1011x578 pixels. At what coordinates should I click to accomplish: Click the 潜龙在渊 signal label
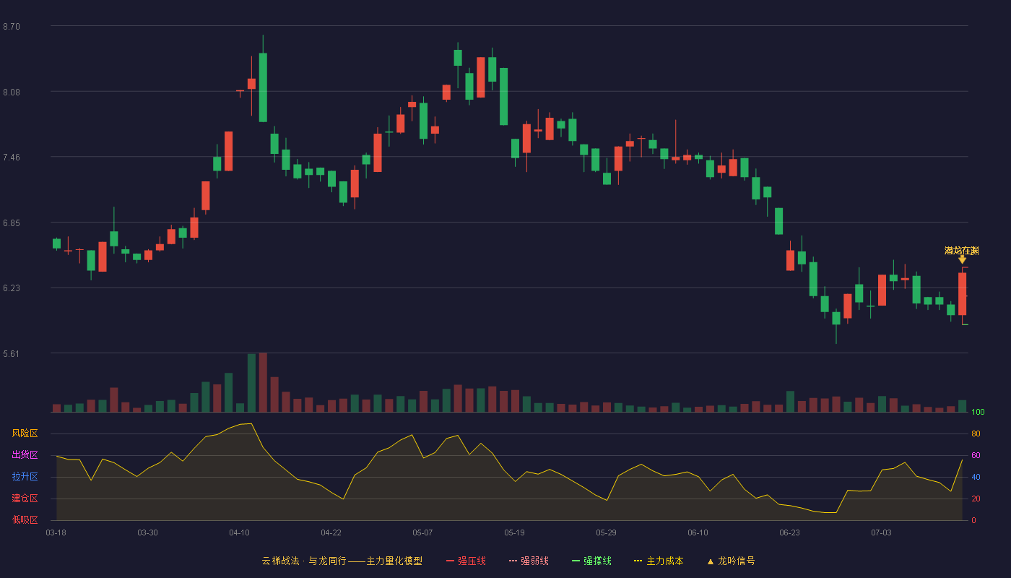click(962, 251)
